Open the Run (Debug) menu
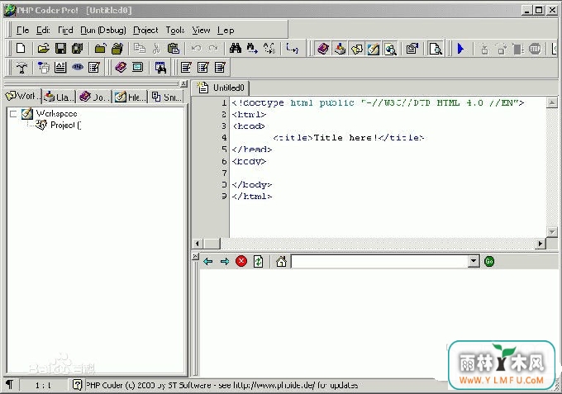562x394 pixels. [x=103, y=30]
